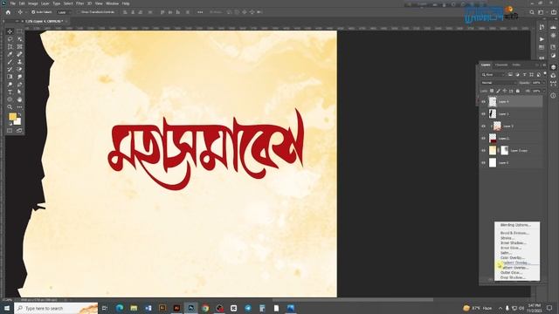
Task: Choose Drop Shadow from layer style menu
Action: click(x=513, y=277)
